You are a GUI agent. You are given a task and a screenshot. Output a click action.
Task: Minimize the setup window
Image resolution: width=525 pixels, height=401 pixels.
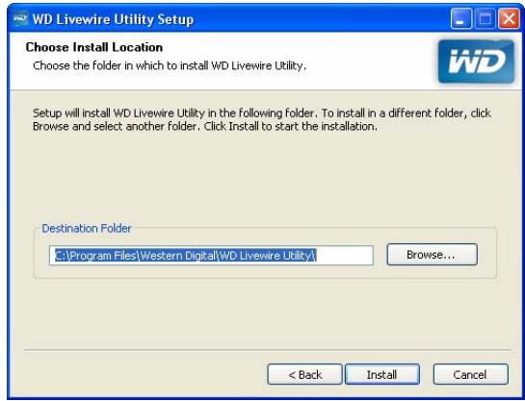[461, 18]
